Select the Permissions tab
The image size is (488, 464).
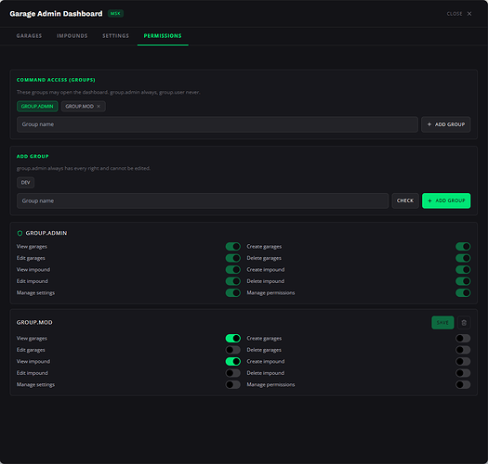click(163, 36)
